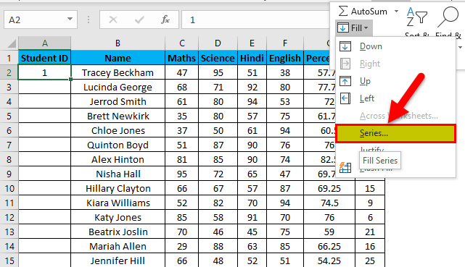Click the Jerrod Smith cell
The width and height of the screenshot is (465, 267).
tap(118, 101)
